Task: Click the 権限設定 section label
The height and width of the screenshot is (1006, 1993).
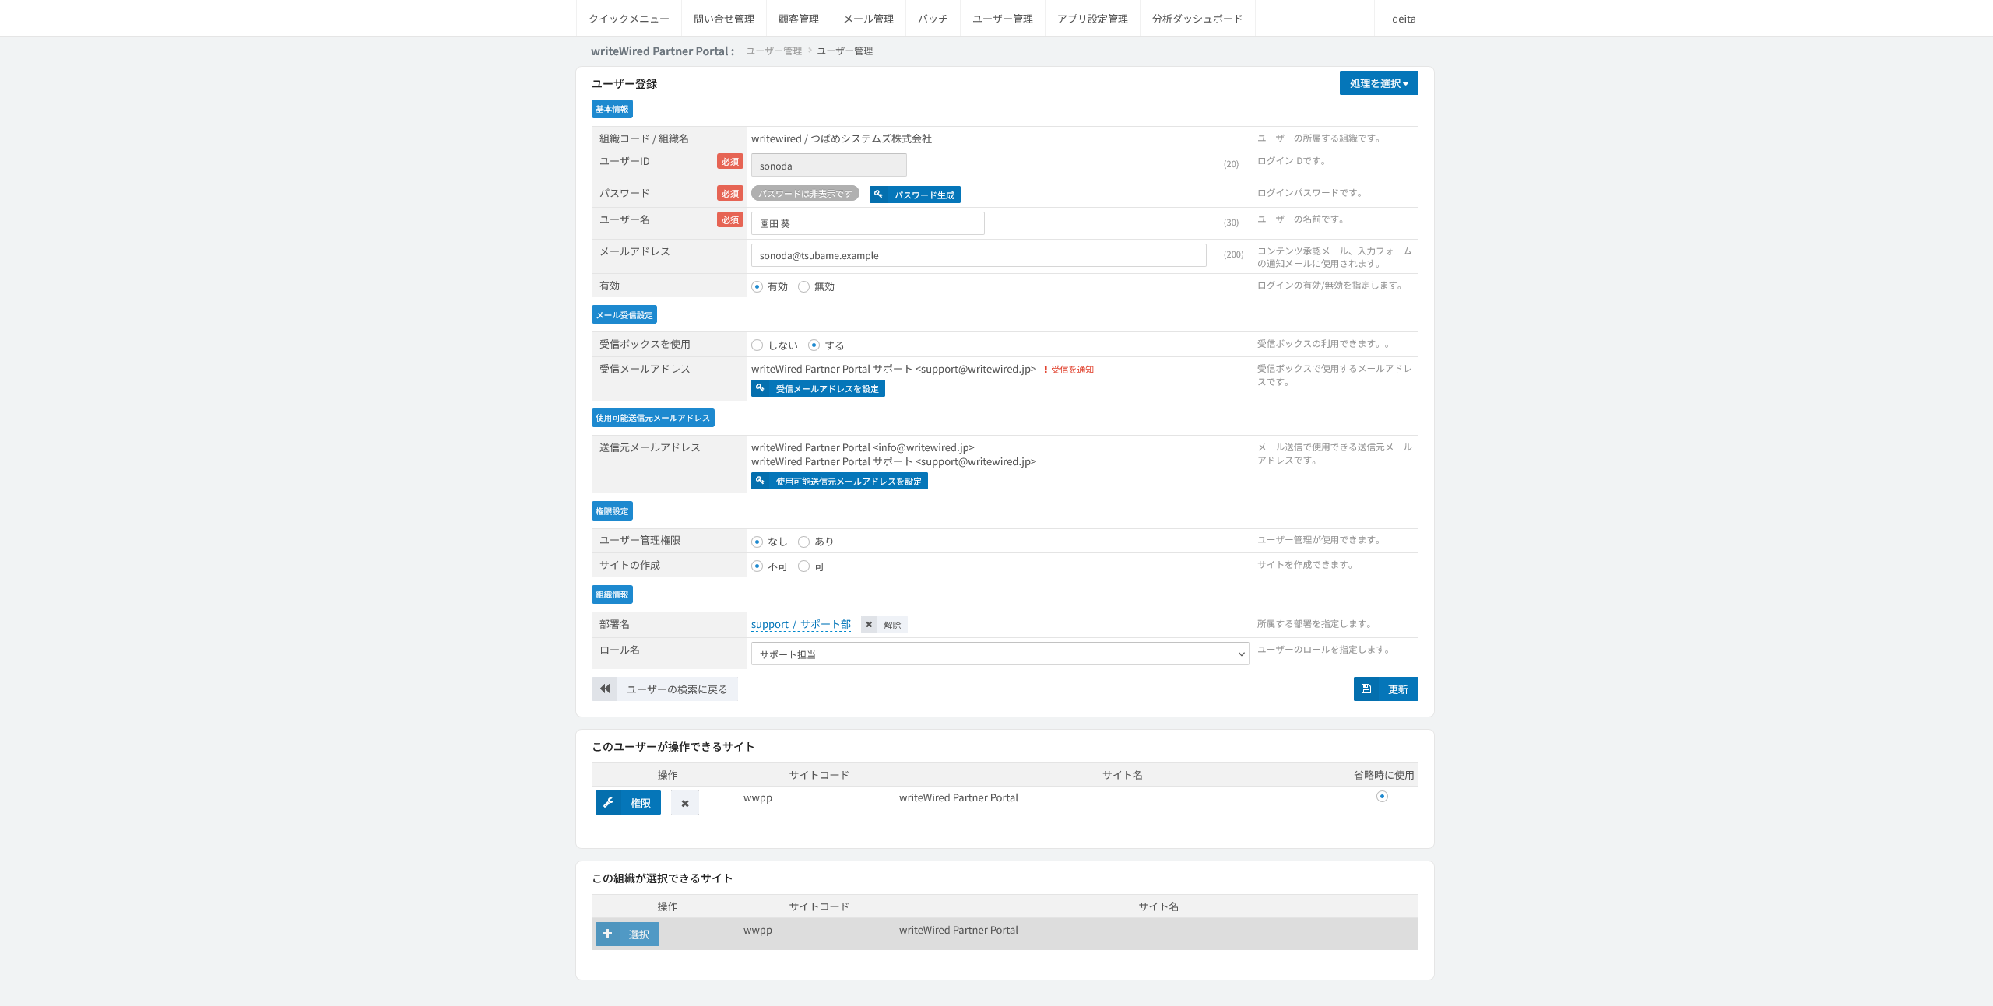Action: (612, 511)
